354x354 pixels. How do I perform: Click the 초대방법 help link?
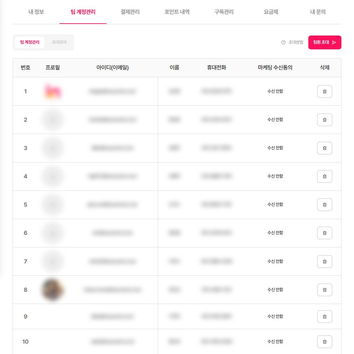pyautogui.click(x=295, y=42)
